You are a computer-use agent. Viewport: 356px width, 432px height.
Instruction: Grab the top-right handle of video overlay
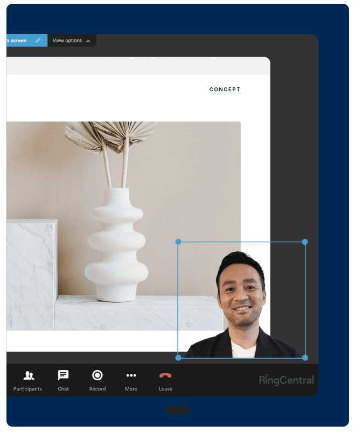(x=305, y=242)
